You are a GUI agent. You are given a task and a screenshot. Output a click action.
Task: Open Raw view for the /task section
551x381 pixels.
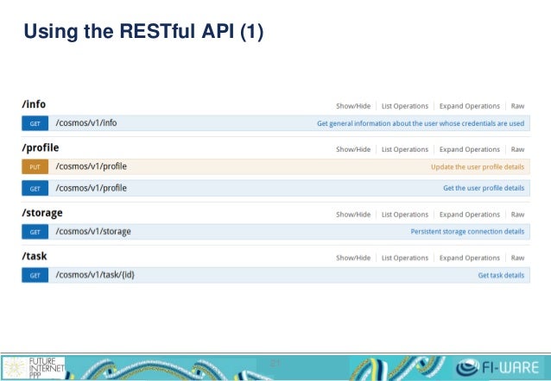click(517, 258)
